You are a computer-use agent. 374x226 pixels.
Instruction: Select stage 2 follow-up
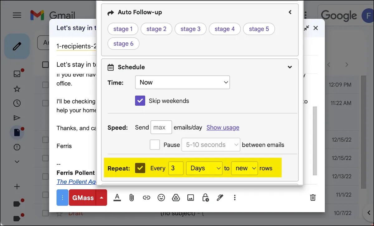click(156, 29)
